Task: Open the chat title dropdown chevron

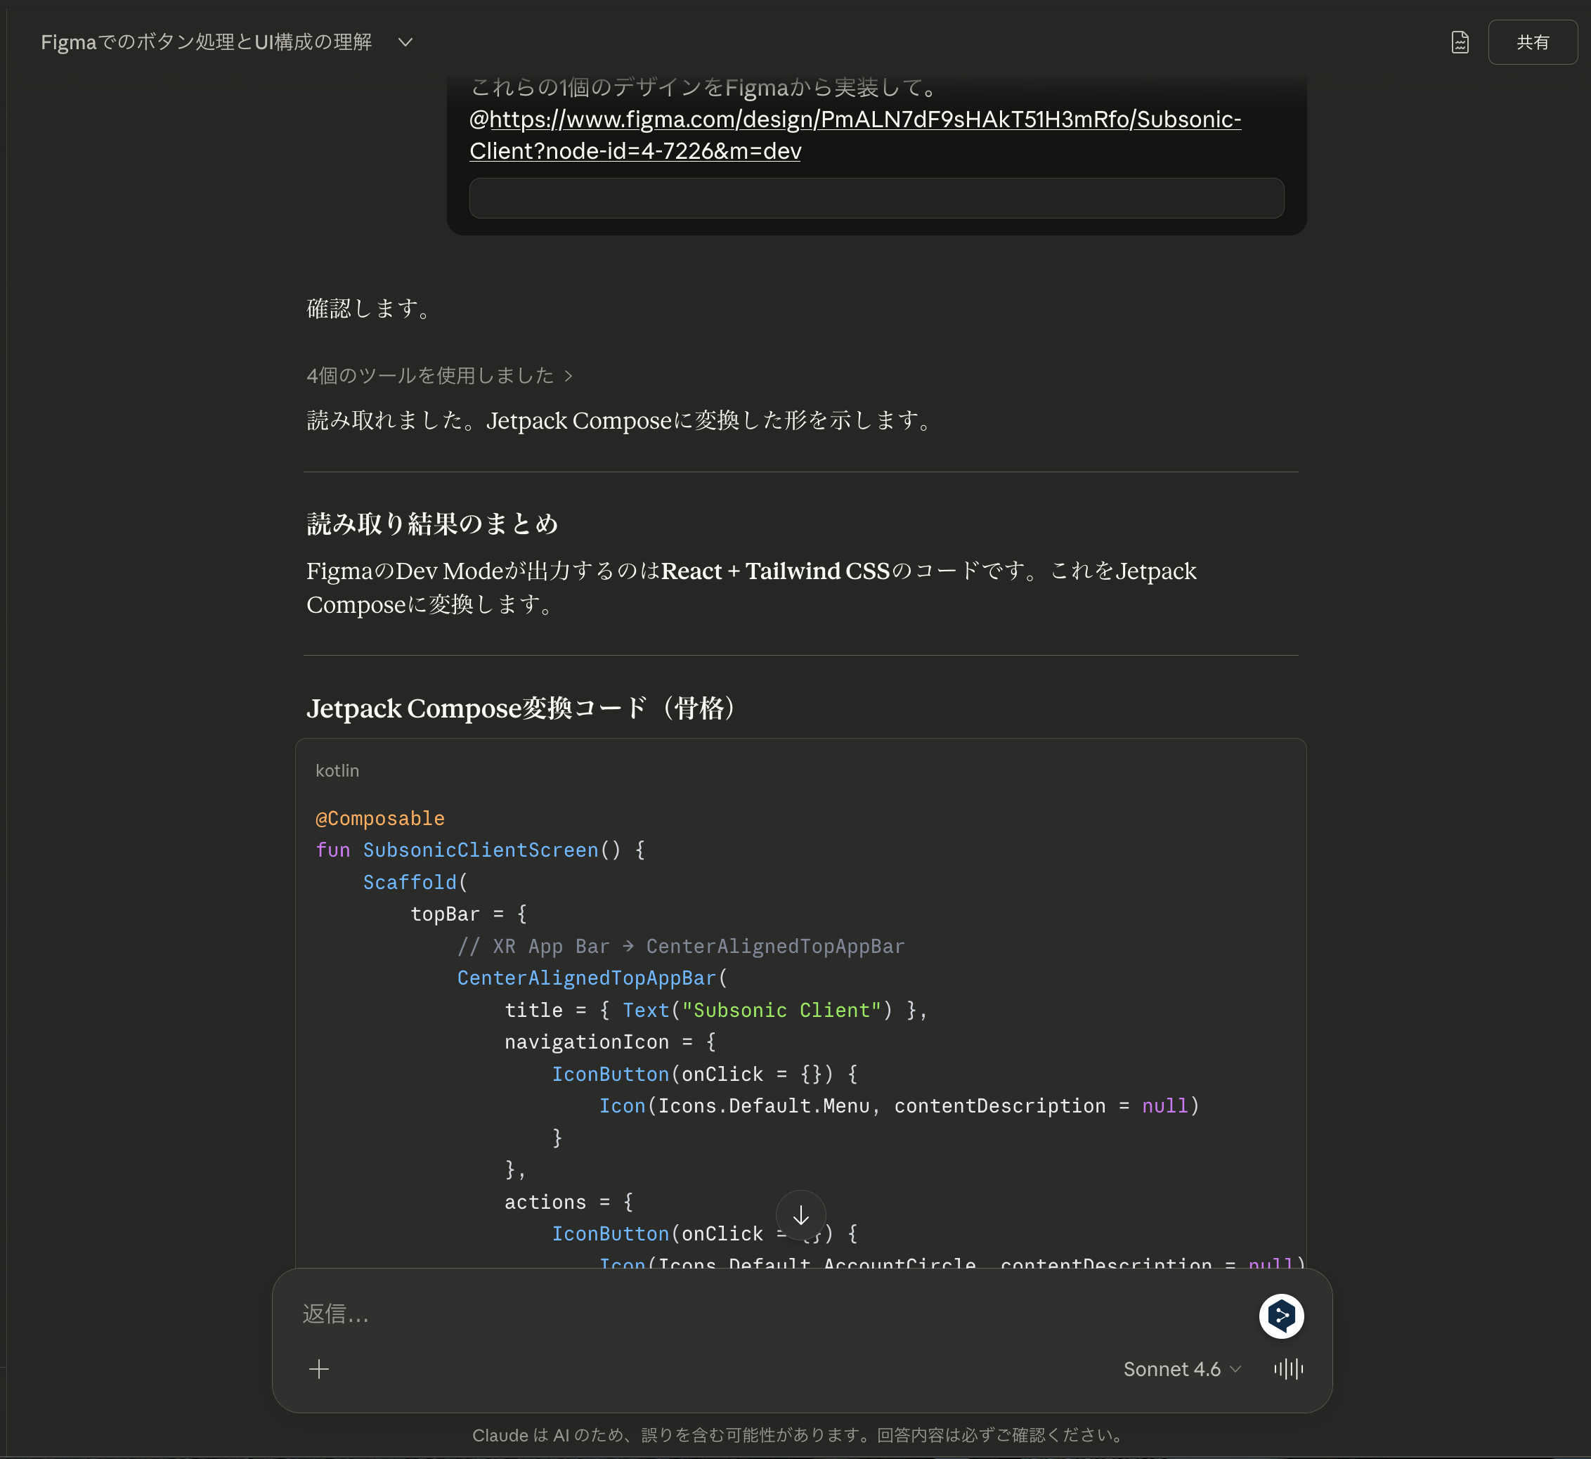Action: [405, 43]
